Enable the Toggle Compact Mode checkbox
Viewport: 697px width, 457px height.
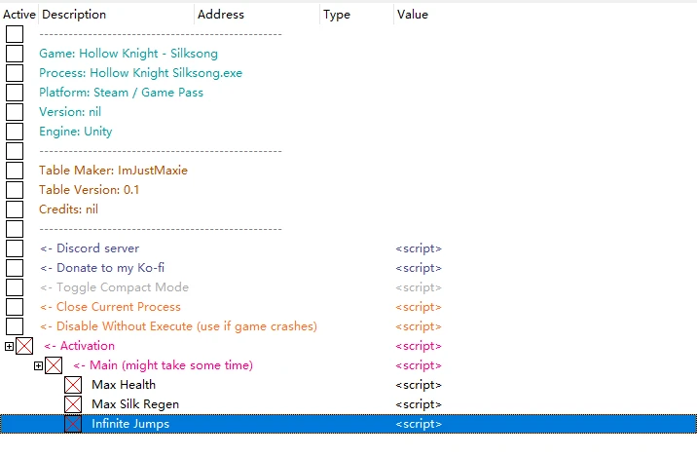[x=15, y=287]
